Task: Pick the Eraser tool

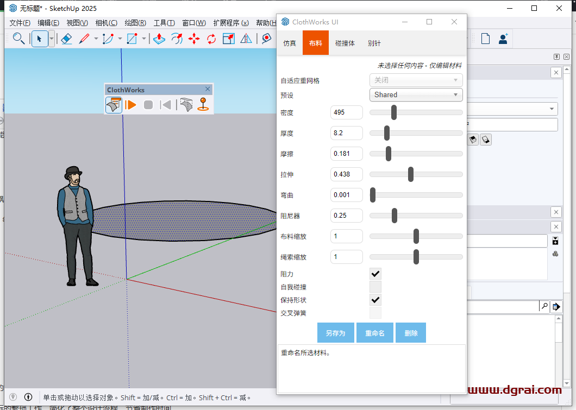Action: click(66, 39)
